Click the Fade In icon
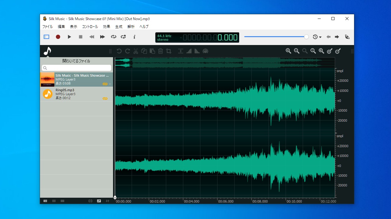This screenshot has height=219, width=391. click(189, 51)
